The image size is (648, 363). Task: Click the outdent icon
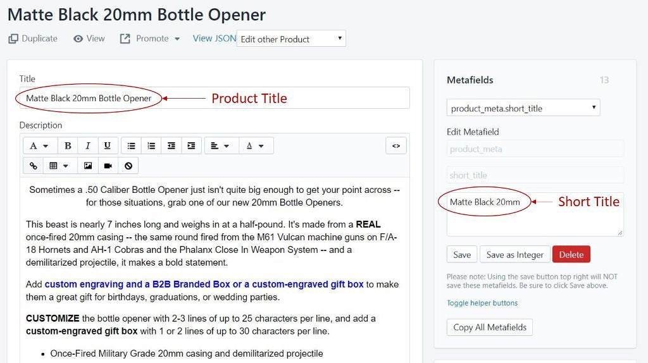tap(171, 146)
